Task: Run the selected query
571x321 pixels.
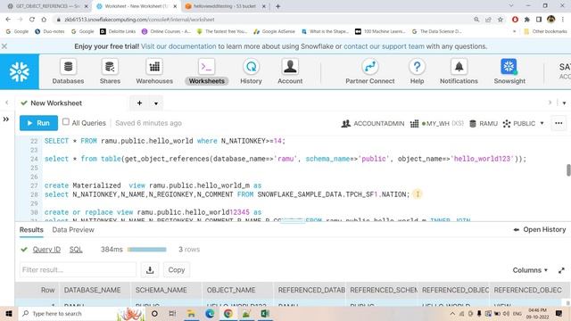Action: coord(38,123)
